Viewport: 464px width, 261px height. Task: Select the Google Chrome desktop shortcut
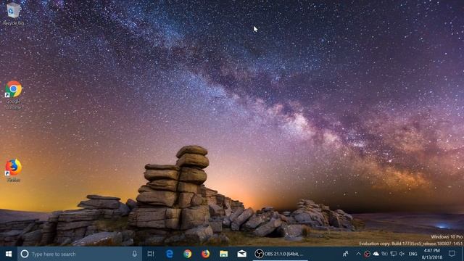[13, 95]
